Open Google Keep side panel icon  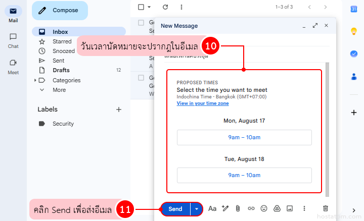click(353, 31)
